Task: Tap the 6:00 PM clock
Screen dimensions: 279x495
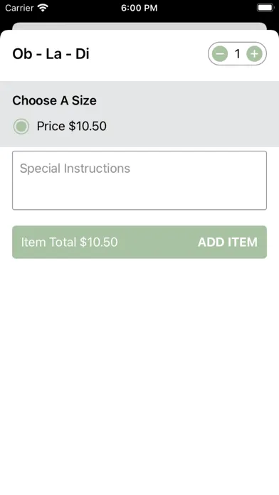Action: tap(139, 9)
